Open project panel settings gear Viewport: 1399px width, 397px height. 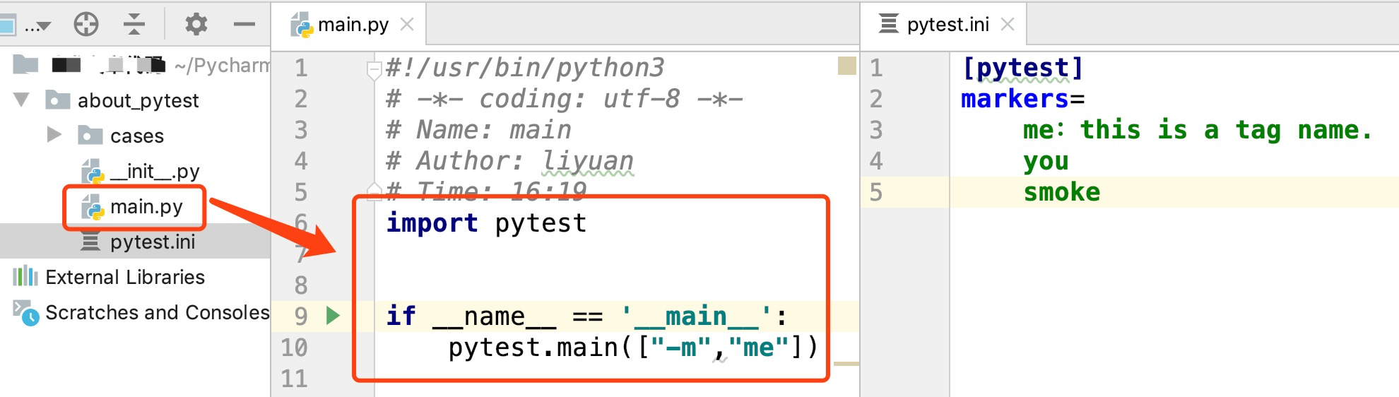pyautogui.click(x=196, y=25)
